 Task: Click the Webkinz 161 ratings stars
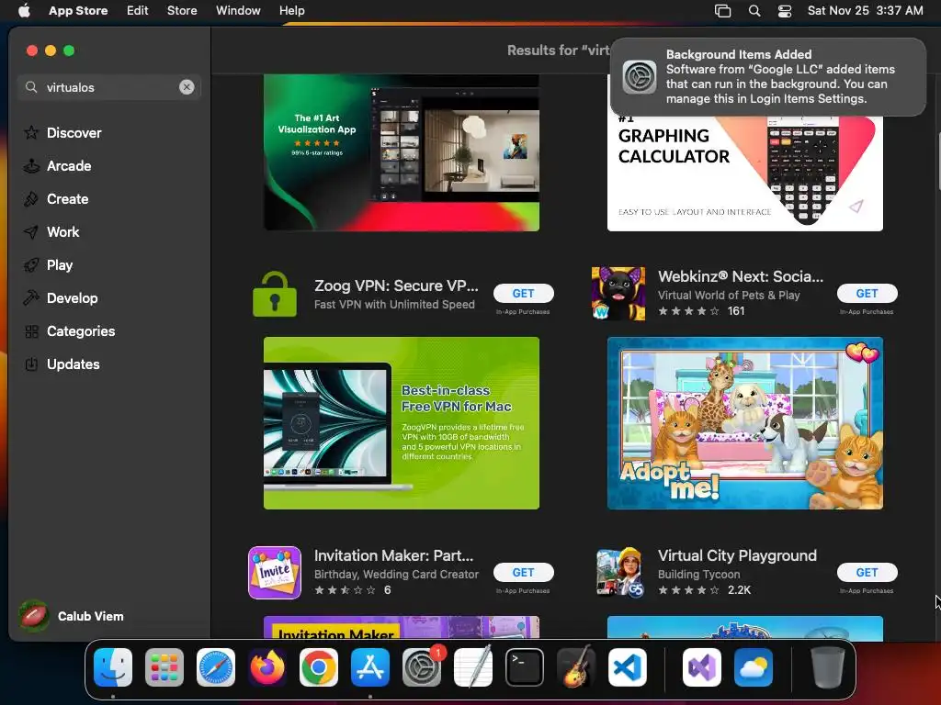688,311
